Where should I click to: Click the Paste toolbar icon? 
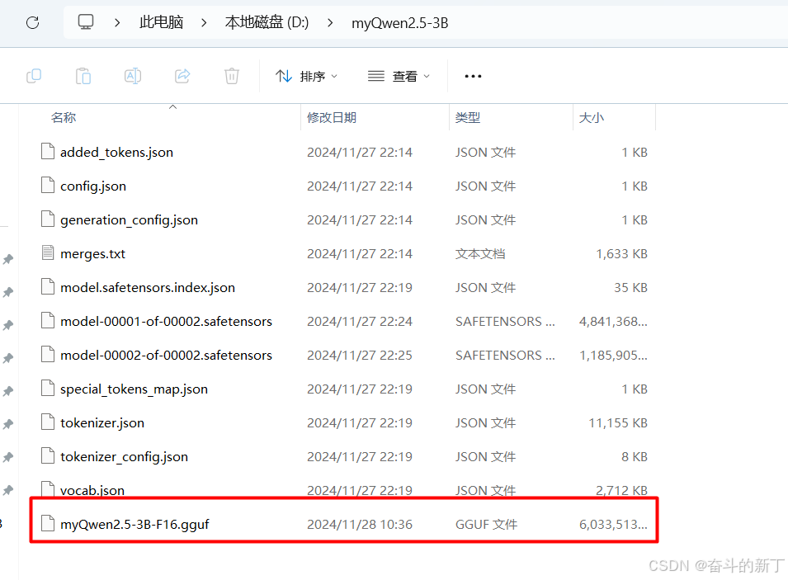[x=83, y=76]
